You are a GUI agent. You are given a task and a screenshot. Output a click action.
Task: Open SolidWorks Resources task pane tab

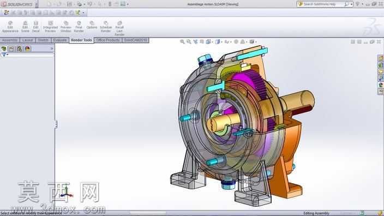(381, 58)
